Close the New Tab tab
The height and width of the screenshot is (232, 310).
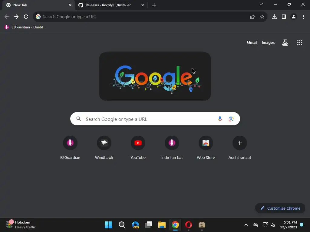point(70,5)
